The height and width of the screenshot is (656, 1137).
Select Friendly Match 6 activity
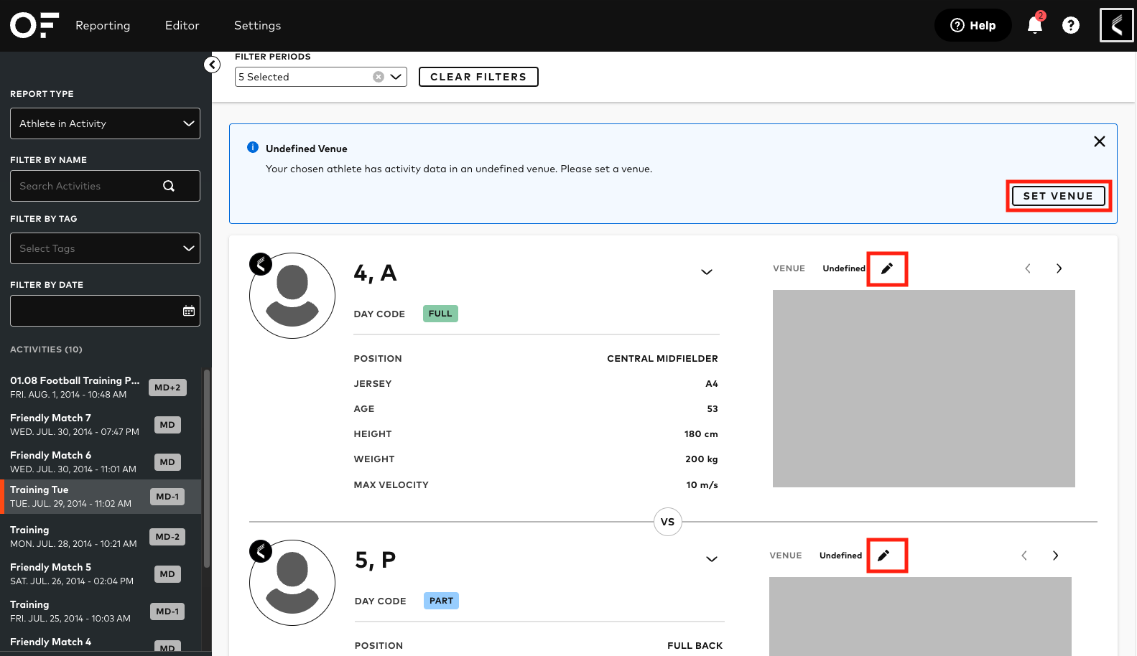coord(101,462)
